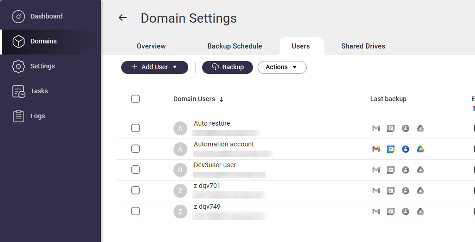The image size is (475, 242).
Task: Click Contacts icon for Automation account
Action: point(406,149)
